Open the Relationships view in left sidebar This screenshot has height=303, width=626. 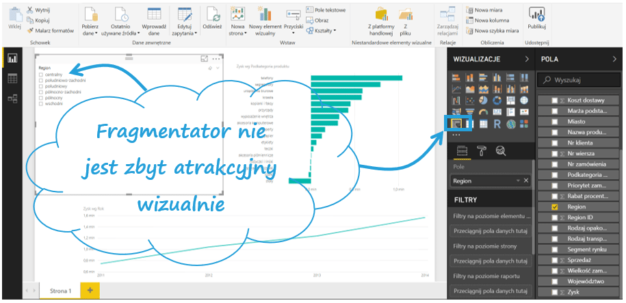coord(12,99)
